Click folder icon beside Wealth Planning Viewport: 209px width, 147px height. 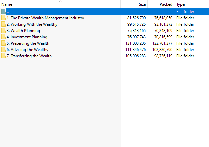click(3, 31)
